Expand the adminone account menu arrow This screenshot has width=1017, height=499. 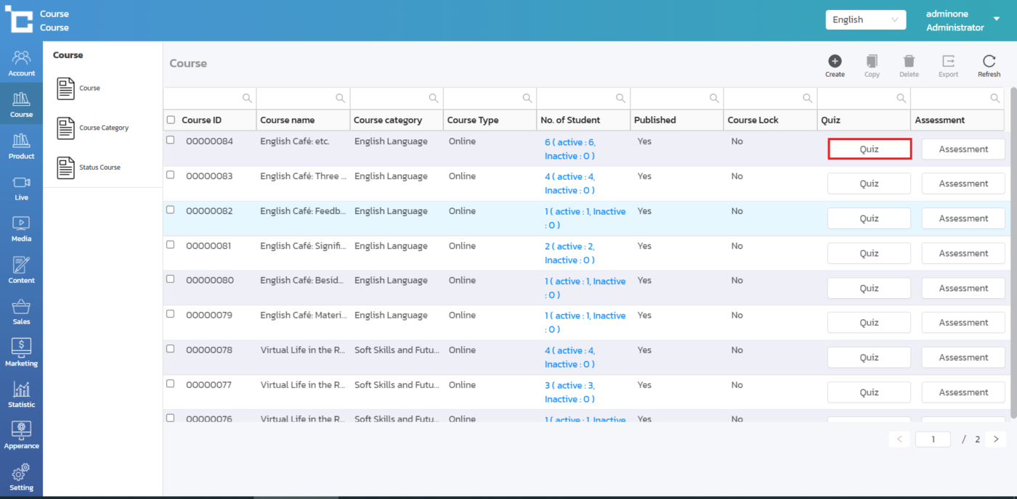996,20
